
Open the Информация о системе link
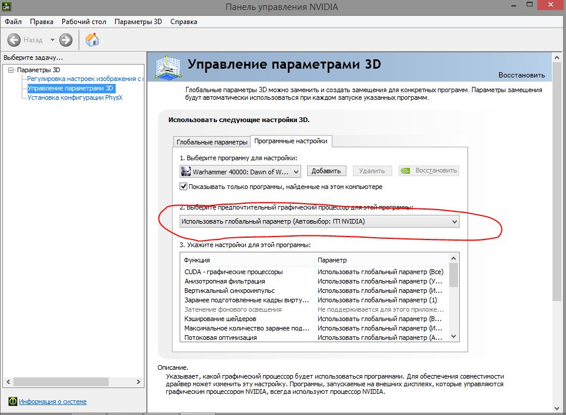(53, 401)
